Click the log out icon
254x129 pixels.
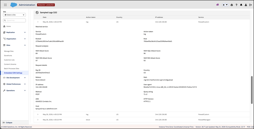click(251, 5)
